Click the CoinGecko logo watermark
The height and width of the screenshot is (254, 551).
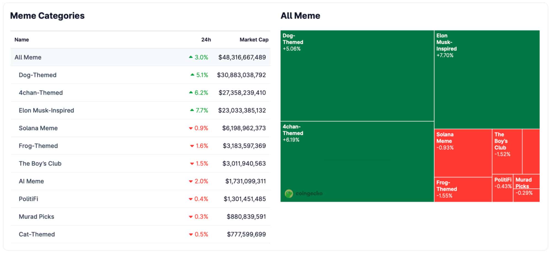point(303,194)
